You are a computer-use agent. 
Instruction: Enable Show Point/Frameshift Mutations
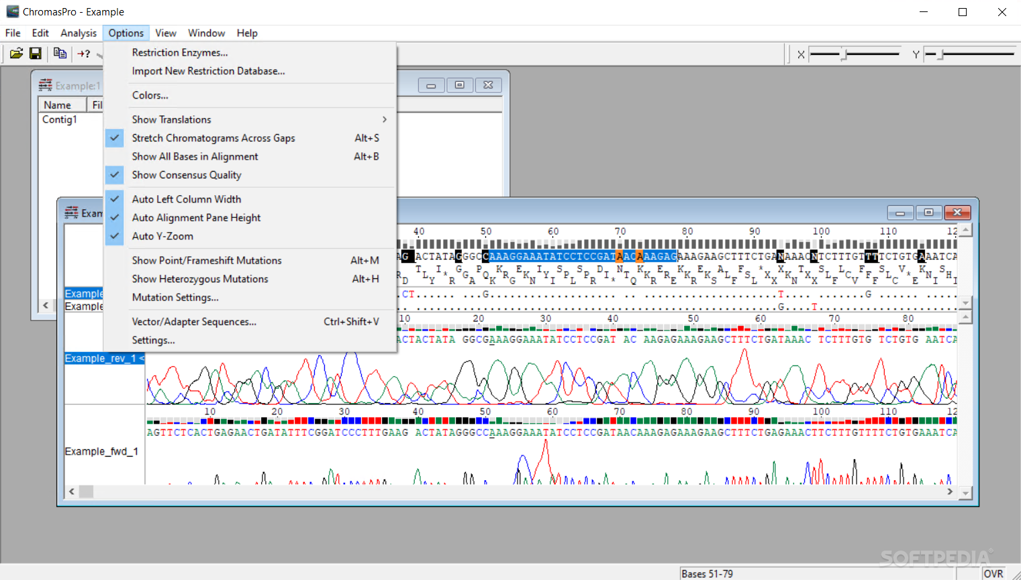coord(250,260)
